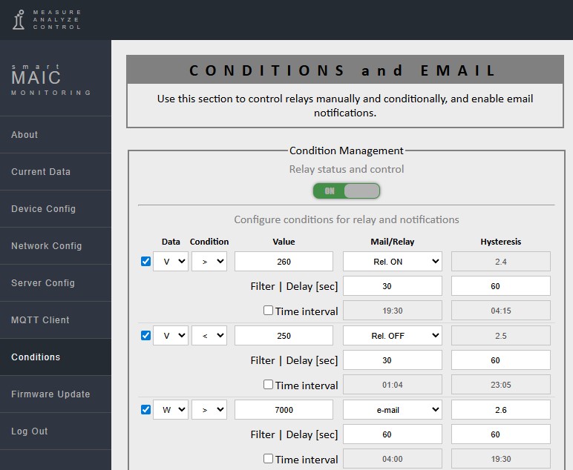
Task: Open Condition dropdown in the 260 value row
Action: click(209, 261)
